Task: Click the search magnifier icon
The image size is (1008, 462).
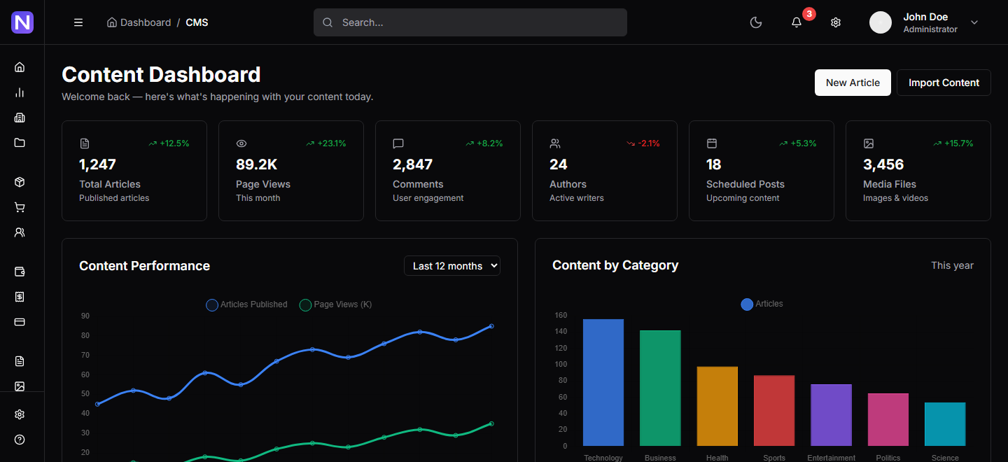Action: [x=328, y=22]
